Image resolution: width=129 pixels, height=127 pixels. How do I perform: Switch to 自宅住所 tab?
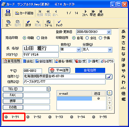(12, 61)
